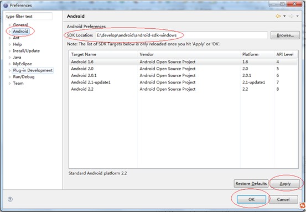Click the forward navigation arrow icon
Image resolution: width=306 pixels, height=212 pixels.
pos(291,16)
